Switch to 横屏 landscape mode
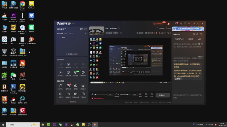This screenshot has width=227, height=127. pos(81,29)
